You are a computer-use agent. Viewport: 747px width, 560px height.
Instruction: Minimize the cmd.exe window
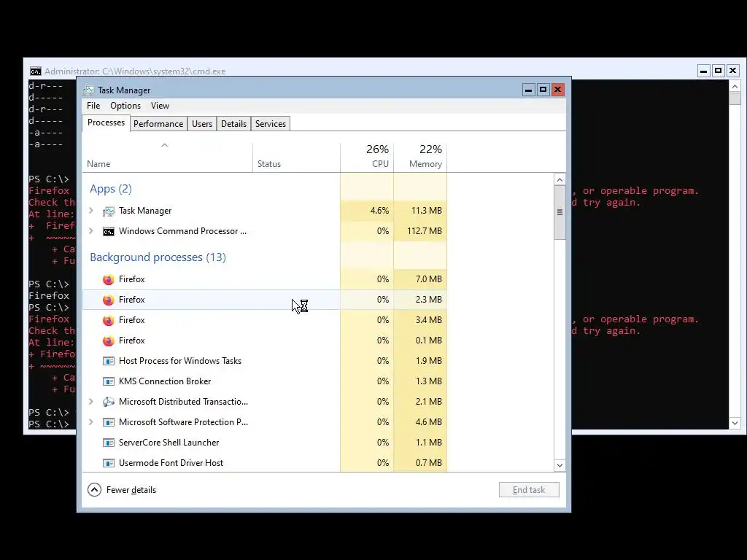tap(704, 71)
